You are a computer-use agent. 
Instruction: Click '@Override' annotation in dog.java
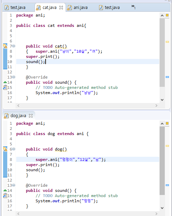coord(37,185)
